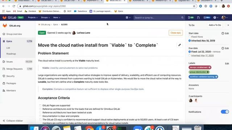Open the new item plus dropdown

click(128, 18)
